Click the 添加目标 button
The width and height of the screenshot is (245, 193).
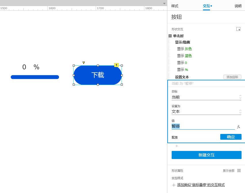pyautogui.click(x=232, y=77)
